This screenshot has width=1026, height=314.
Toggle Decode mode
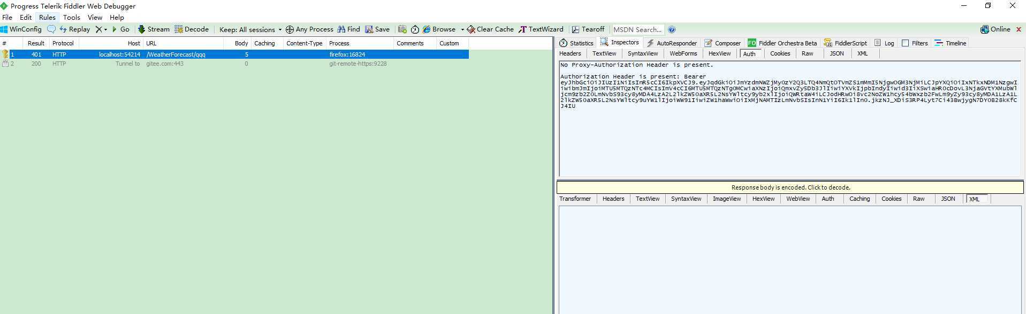(192, 29)
